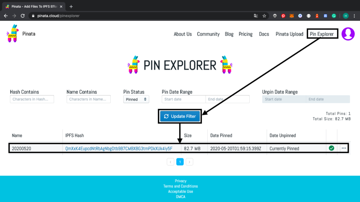
Task: Click the browser back arrow
Action: (x=6, y=16)
